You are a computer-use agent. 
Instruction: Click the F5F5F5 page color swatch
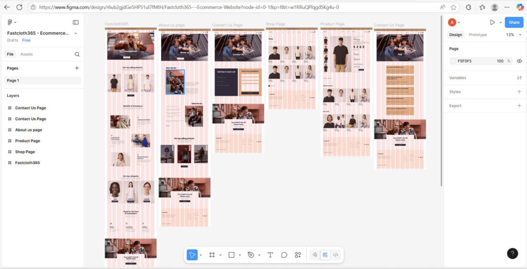pos(453,61)
